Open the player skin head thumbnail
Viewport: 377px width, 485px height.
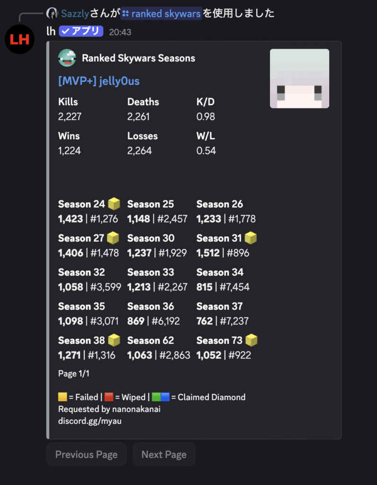tap(299, 79)
